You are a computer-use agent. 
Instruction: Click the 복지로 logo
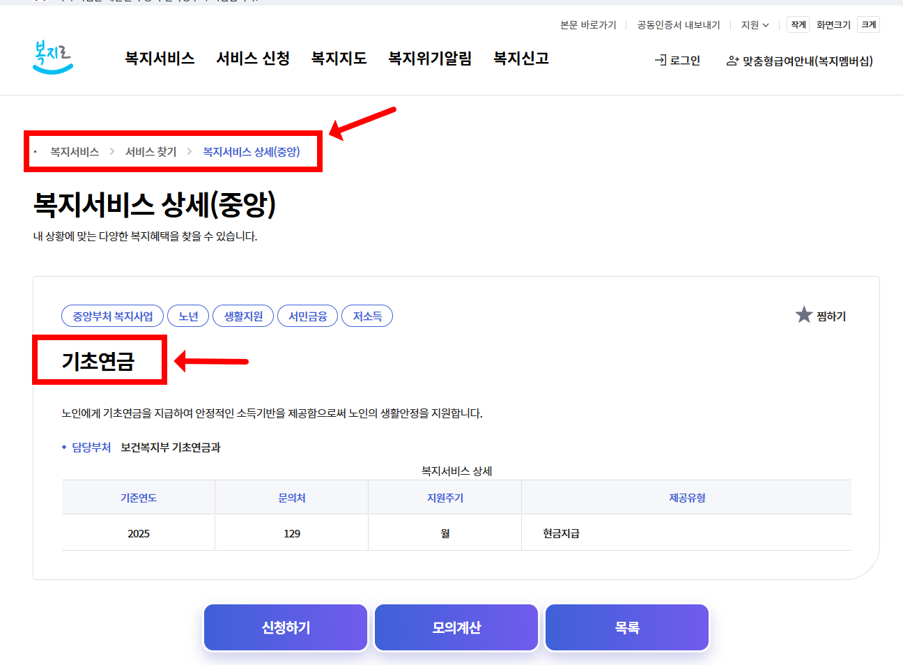click(52, 59)
